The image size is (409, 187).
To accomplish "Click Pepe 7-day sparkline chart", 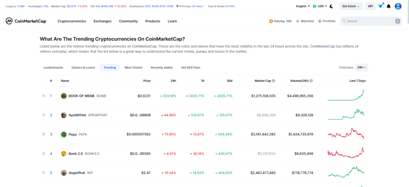I will pyautogui.click(x=346, y=134).
